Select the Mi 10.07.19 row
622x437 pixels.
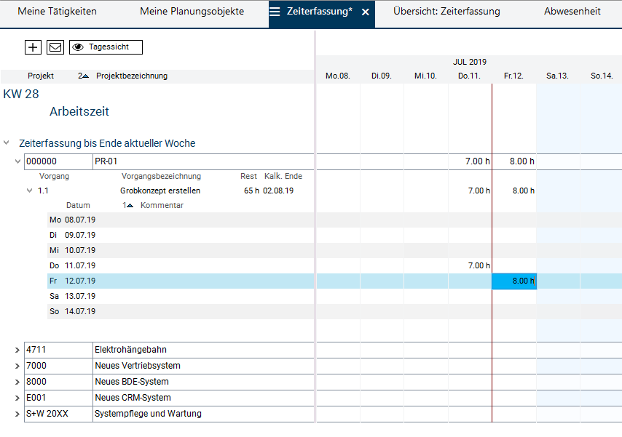(181, 250)
